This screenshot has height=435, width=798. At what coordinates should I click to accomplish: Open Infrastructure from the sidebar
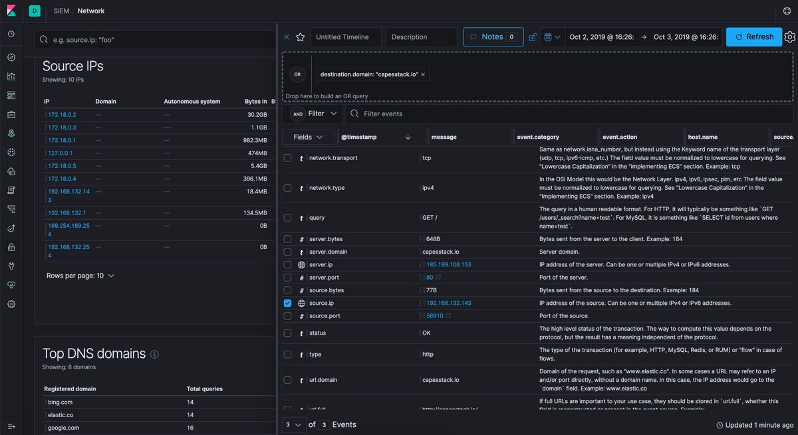[x=11, y=171]
